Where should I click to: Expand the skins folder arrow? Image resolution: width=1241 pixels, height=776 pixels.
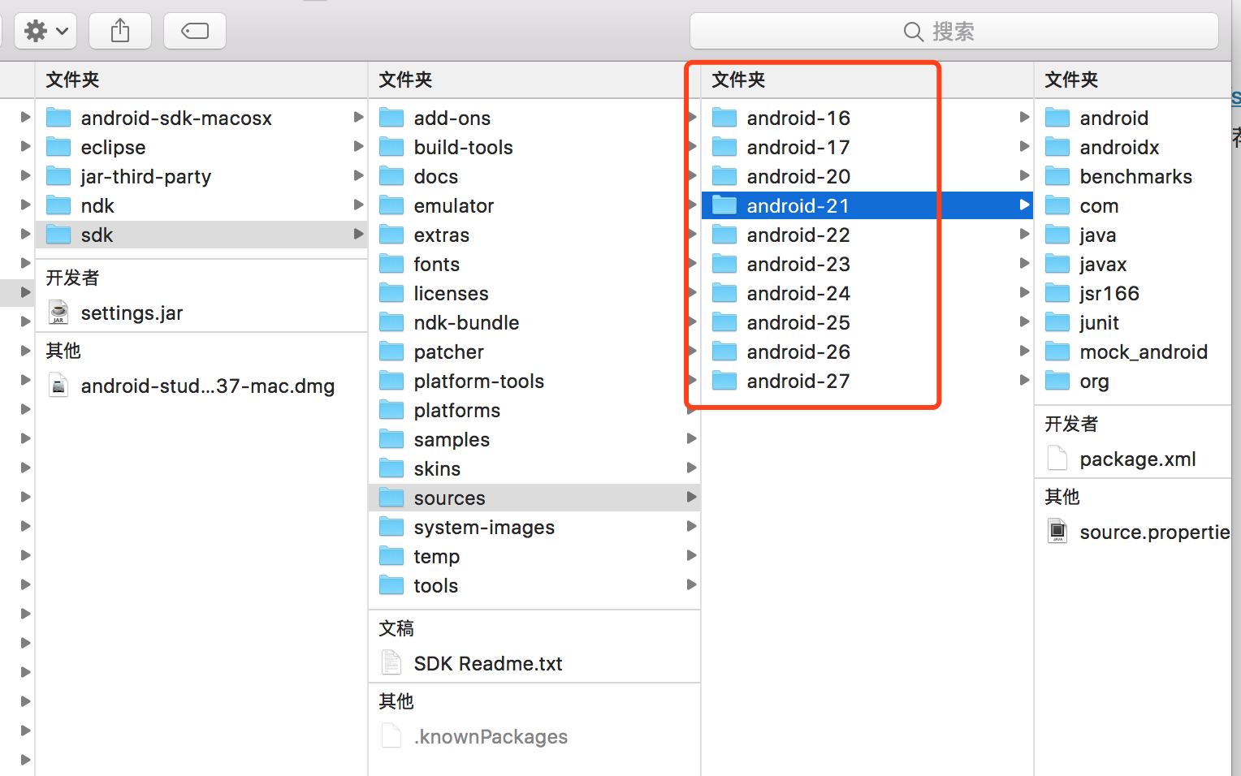click(691, 468)
